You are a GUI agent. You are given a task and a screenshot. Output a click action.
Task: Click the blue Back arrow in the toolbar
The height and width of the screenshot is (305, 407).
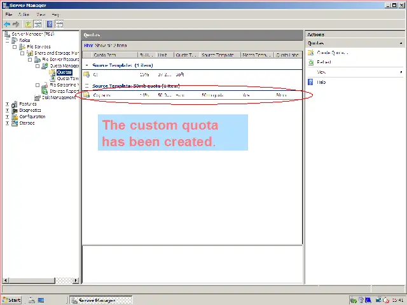(x=7, y=24)
